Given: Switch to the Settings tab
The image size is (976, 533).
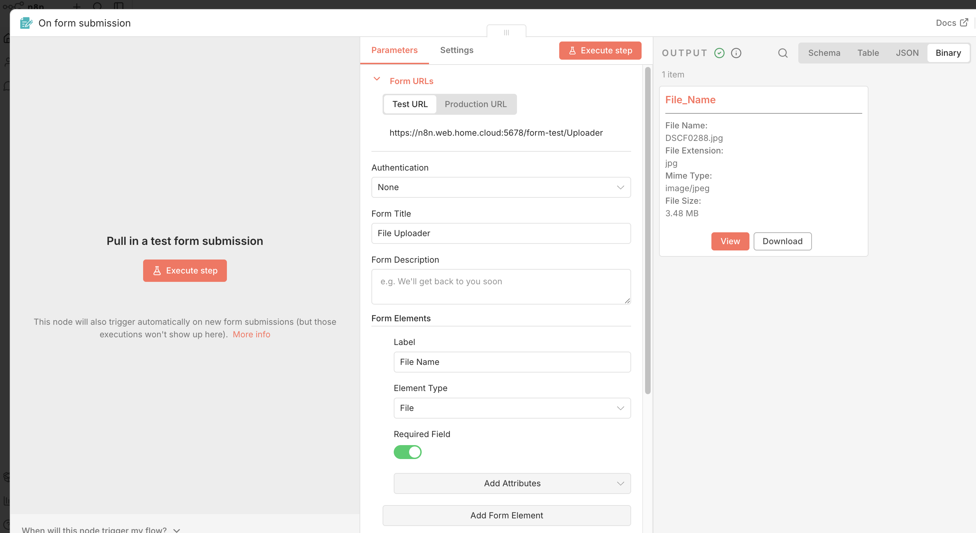Looking at the screenshot, I should coord(457,50).
